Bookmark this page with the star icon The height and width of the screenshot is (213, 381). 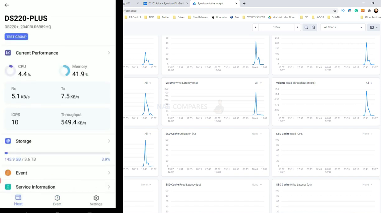coord(335,11)
